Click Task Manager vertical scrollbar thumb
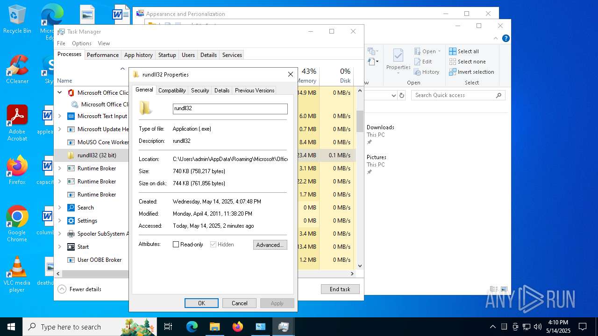The height and width of the screenshot is (336, 598). click(360, 121)
